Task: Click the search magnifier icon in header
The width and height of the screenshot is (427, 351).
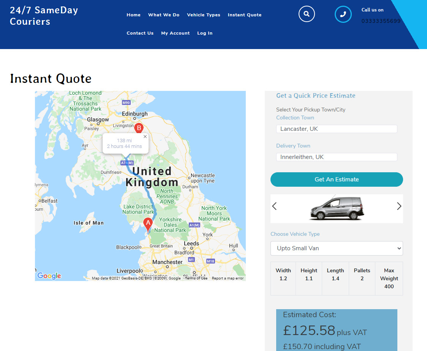Action: (307, 14)
